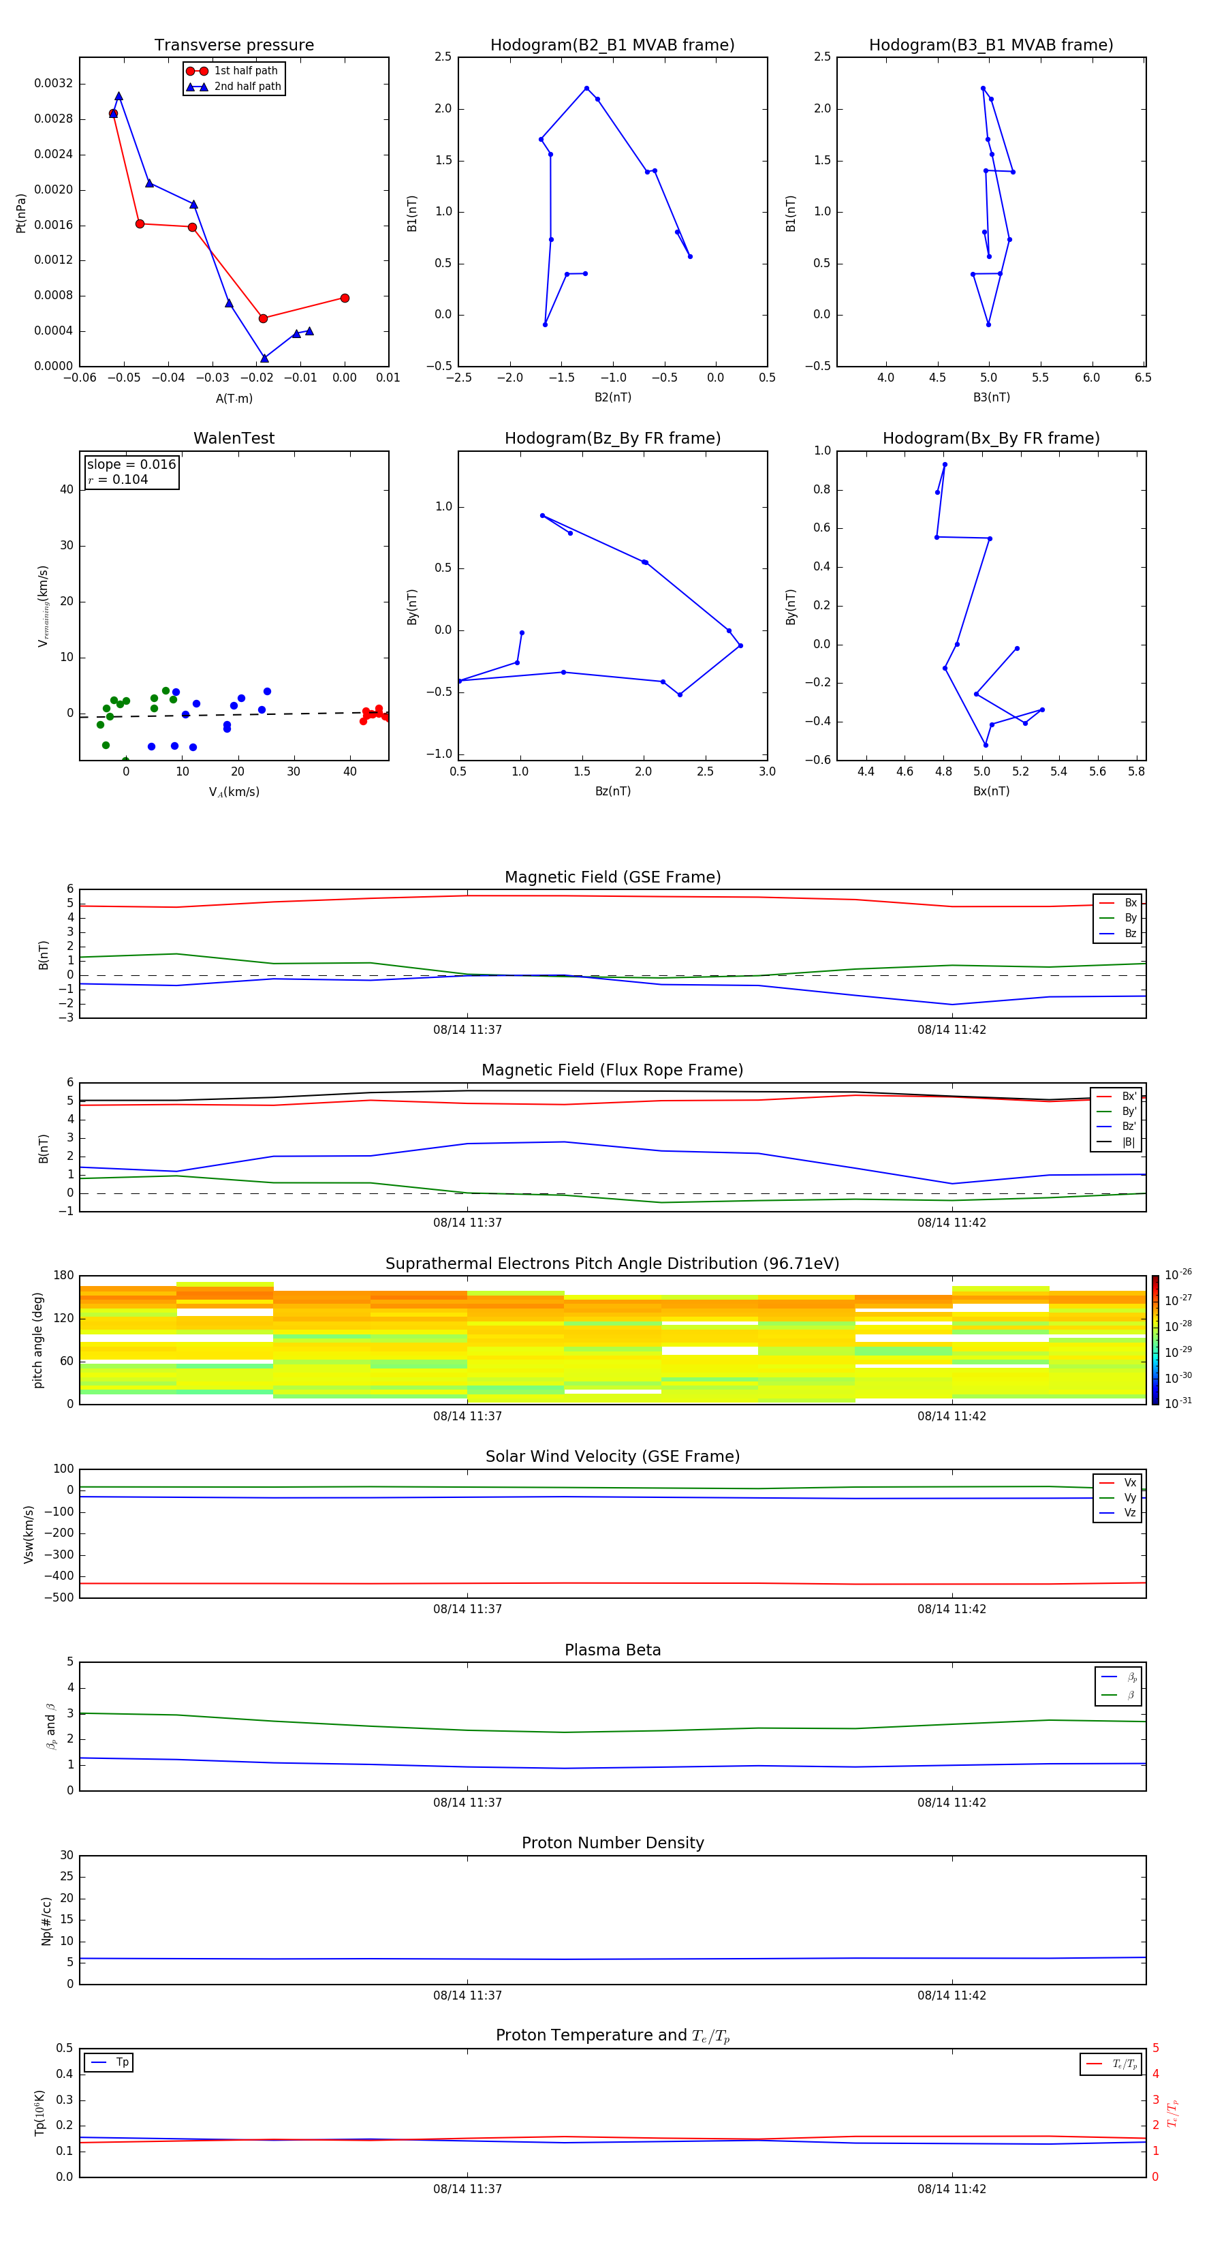Click the 'Bx(nT)' x-axis label
1226x2249 pixels.
(991, 791)
